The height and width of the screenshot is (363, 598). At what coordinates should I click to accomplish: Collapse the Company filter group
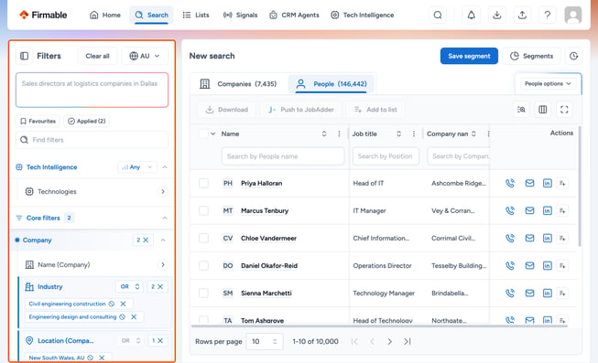click(163, 240)
